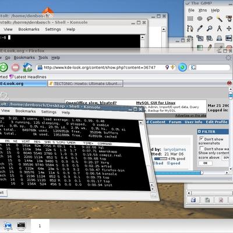
Task: Select GIMP Paths tool
Action: [x=190, y=29]
